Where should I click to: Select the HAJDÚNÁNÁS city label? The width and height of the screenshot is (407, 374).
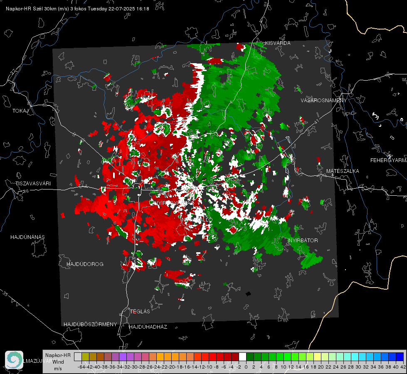tap(27, 237)
